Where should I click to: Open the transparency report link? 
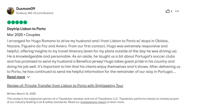tap(93, 102)
